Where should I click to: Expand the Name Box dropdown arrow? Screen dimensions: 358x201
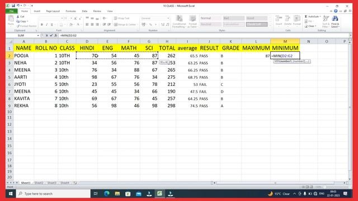click(x=38, y=36)
